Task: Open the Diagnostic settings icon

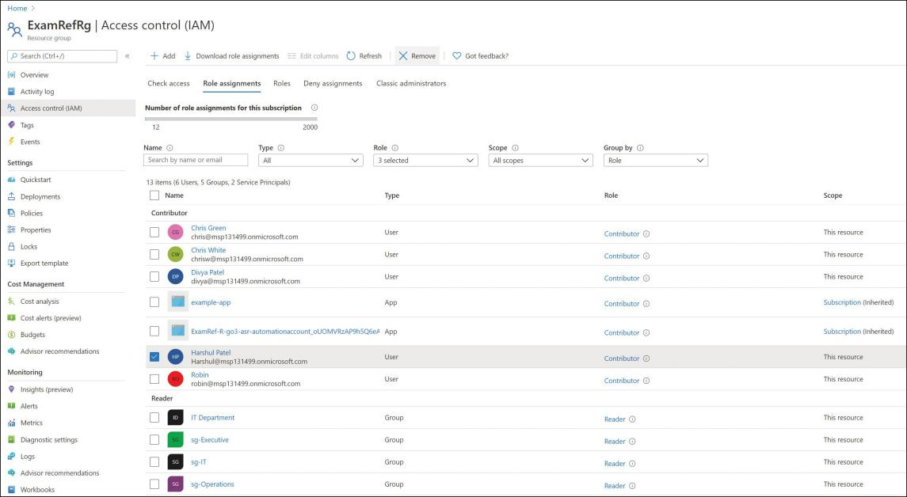Action: click(12, 440)
